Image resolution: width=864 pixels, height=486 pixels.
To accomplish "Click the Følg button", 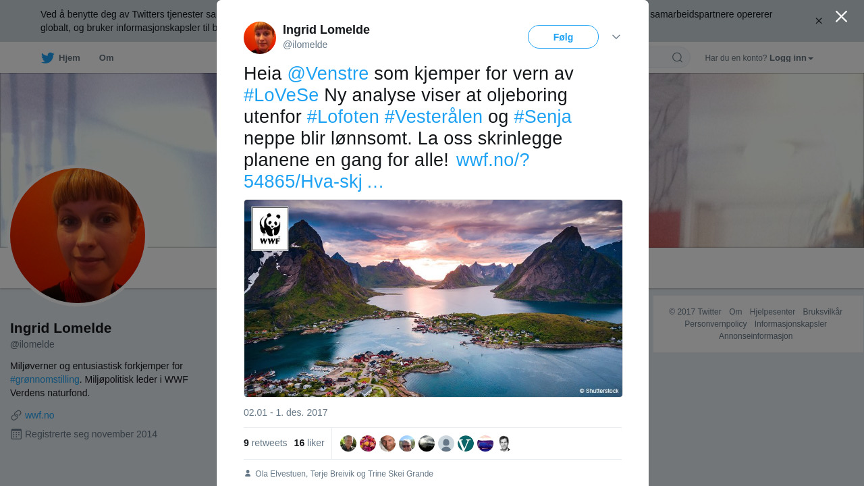I will tap(563, 37).
